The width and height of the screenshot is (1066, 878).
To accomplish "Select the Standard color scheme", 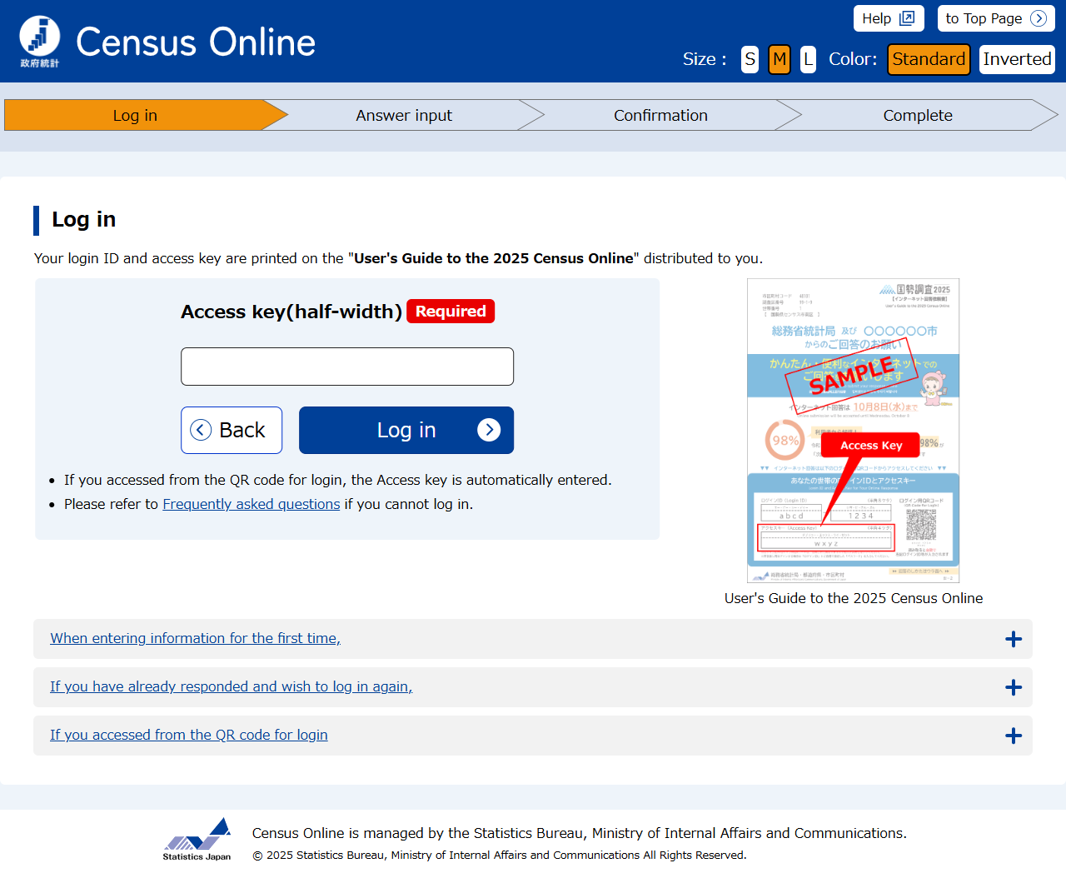I will (929, 59).
